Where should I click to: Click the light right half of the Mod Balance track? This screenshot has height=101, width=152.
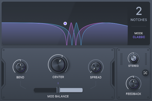point(71,90)
